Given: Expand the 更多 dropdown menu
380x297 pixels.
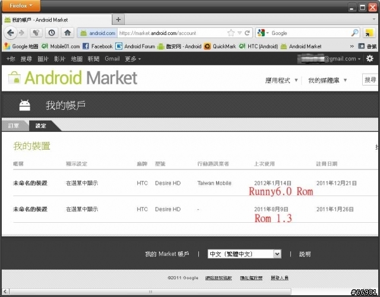Looking at the screenshot, I should click(132, 59).
